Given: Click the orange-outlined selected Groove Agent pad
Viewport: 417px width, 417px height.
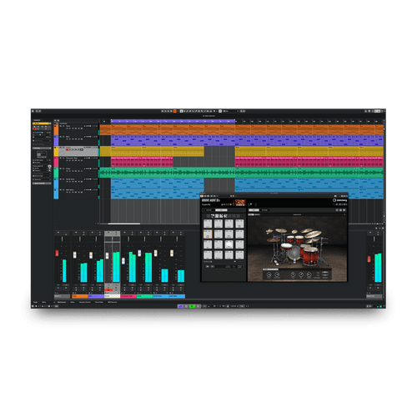Looking at the screenshot, I should [x=208, y=234].
